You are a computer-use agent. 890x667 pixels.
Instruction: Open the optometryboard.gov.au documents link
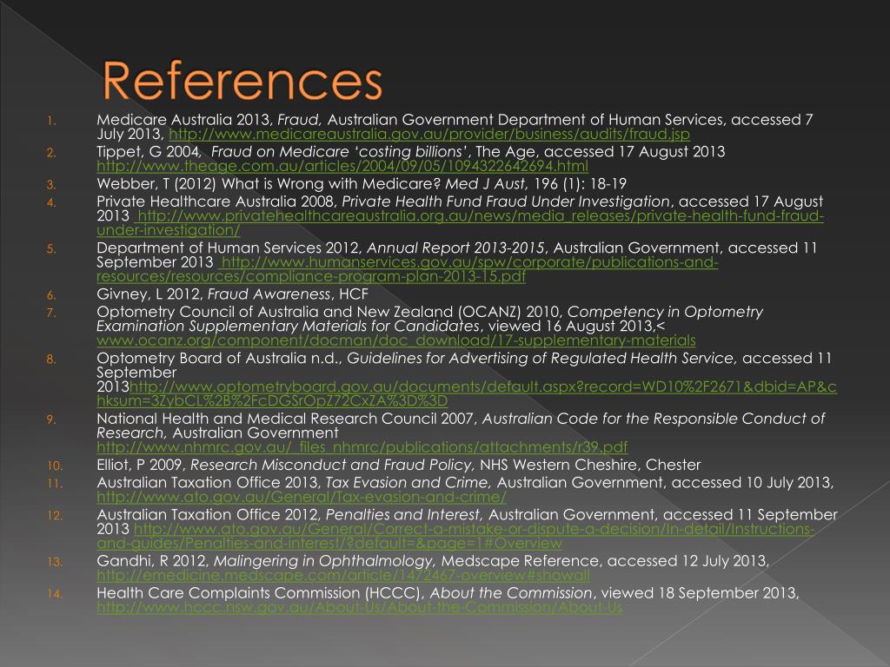(467, 393)
